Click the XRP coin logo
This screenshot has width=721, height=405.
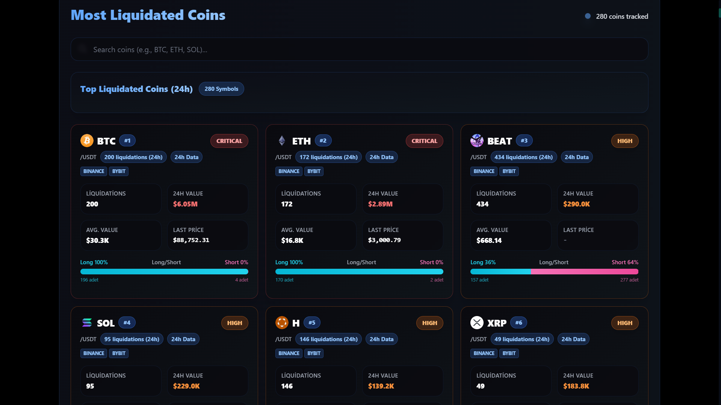tap(477, 323)
